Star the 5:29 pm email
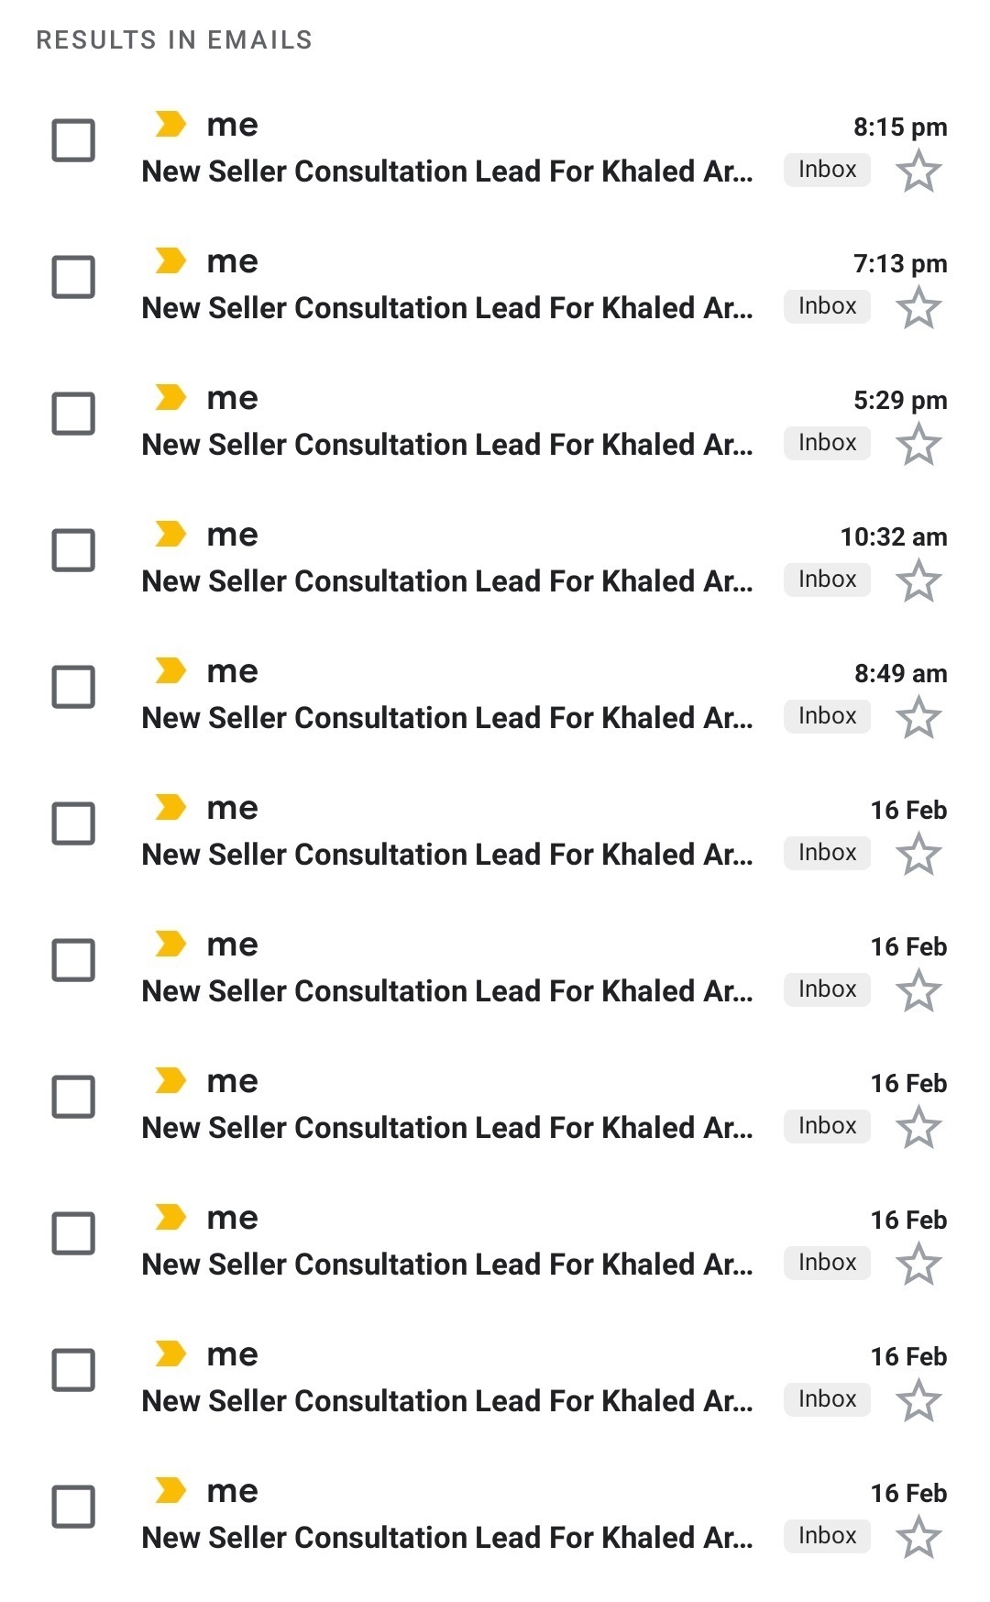Viewport: 990px width, 1602px height. pos(918,445)
